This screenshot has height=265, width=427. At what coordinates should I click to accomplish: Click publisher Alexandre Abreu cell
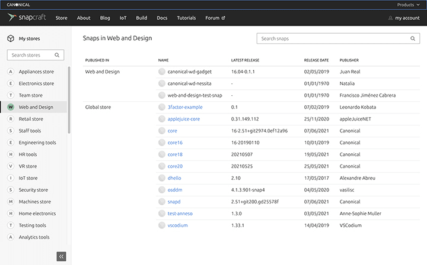[x=357, y=178]
